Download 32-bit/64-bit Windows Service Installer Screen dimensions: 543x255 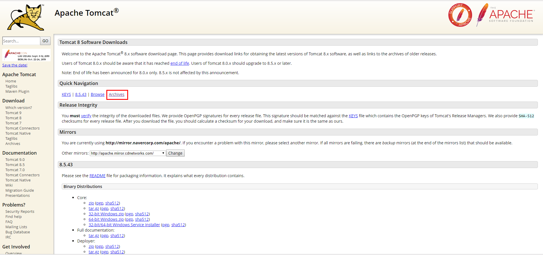pyautogui.click(x=124, y=225)
